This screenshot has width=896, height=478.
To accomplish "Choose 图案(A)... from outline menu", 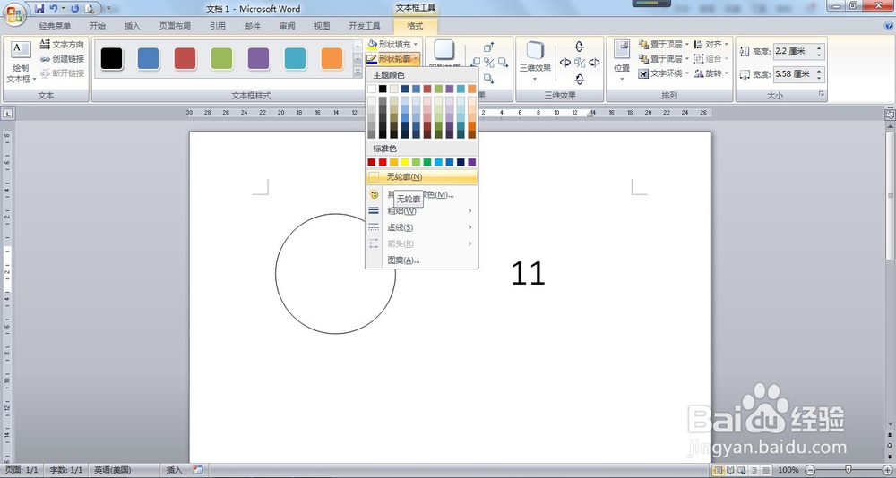I will pyautogui.click(x=421, y=260).
